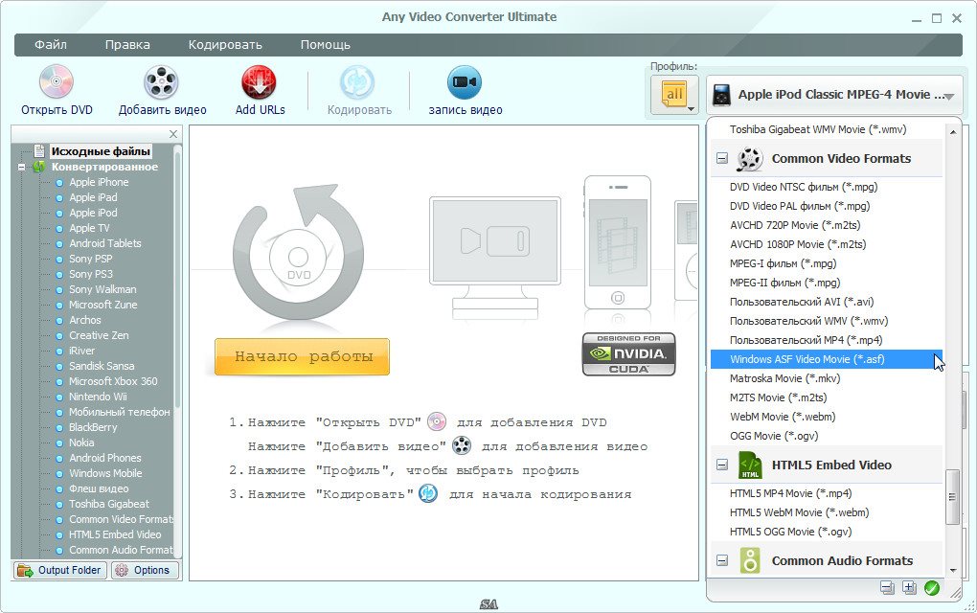Choose Windows ASF Video Movie (*.asf) profile
This screenshot has width=977, height=613.
tap(827, 359)
